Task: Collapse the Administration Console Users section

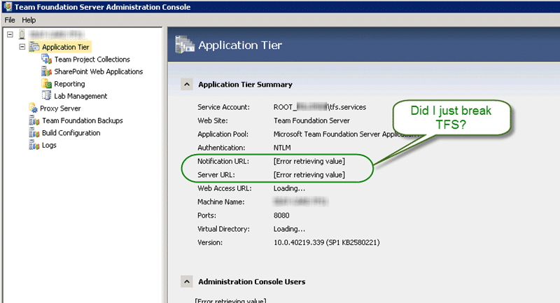Action: pyautogui.click(x=186, y=281)
